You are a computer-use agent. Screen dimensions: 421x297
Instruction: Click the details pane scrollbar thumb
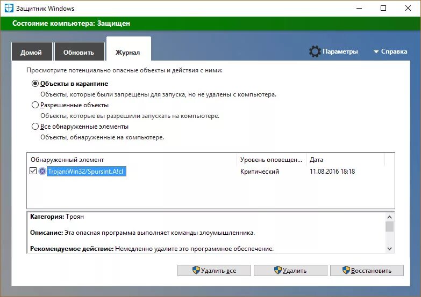coord(390,227)
